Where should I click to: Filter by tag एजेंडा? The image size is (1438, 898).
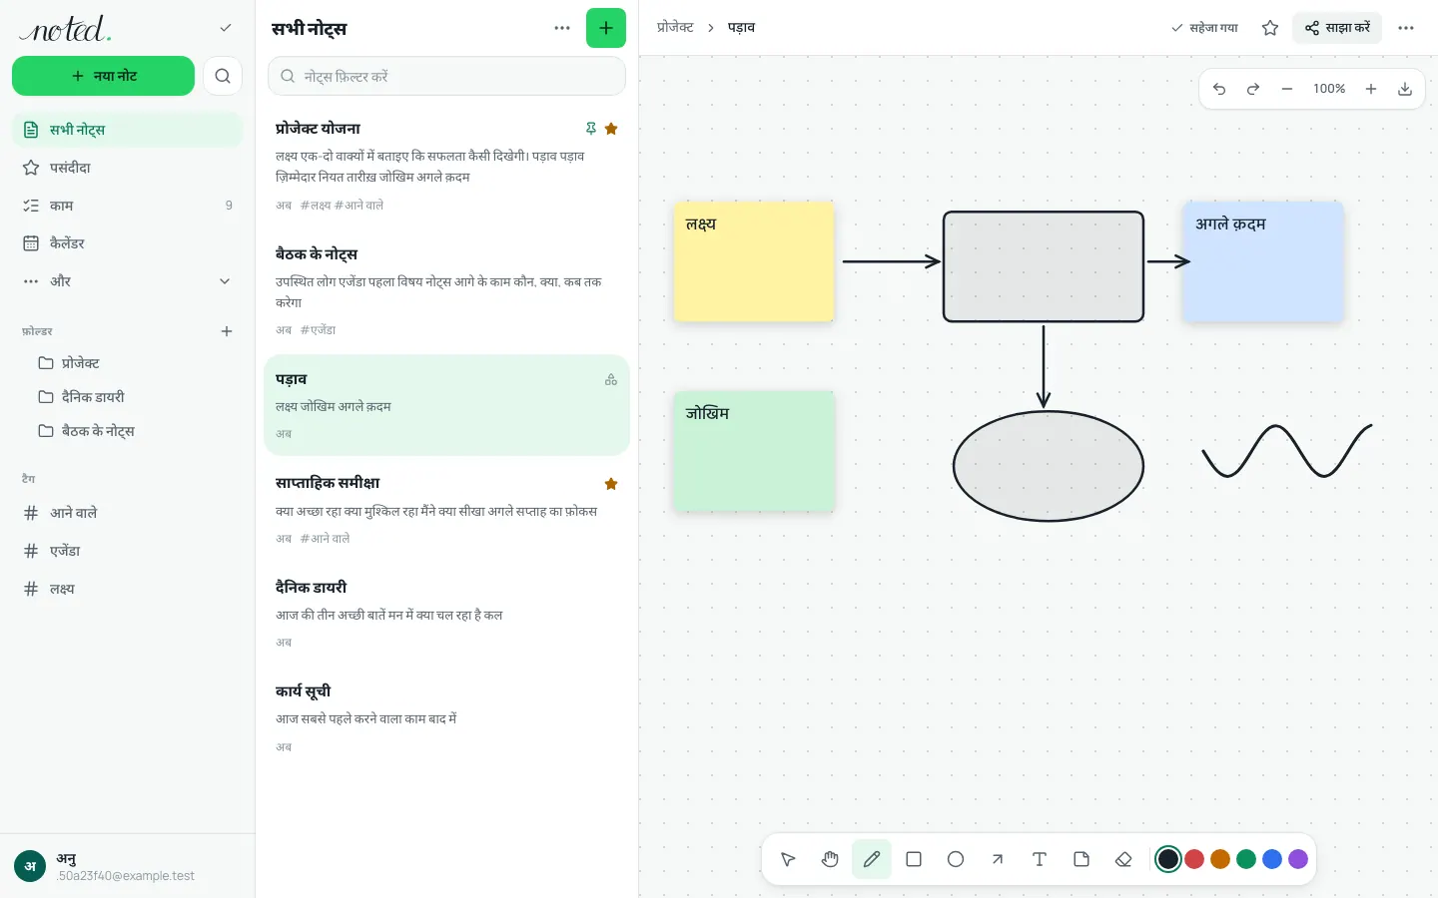pyautogui.click(x=127, y=551)
